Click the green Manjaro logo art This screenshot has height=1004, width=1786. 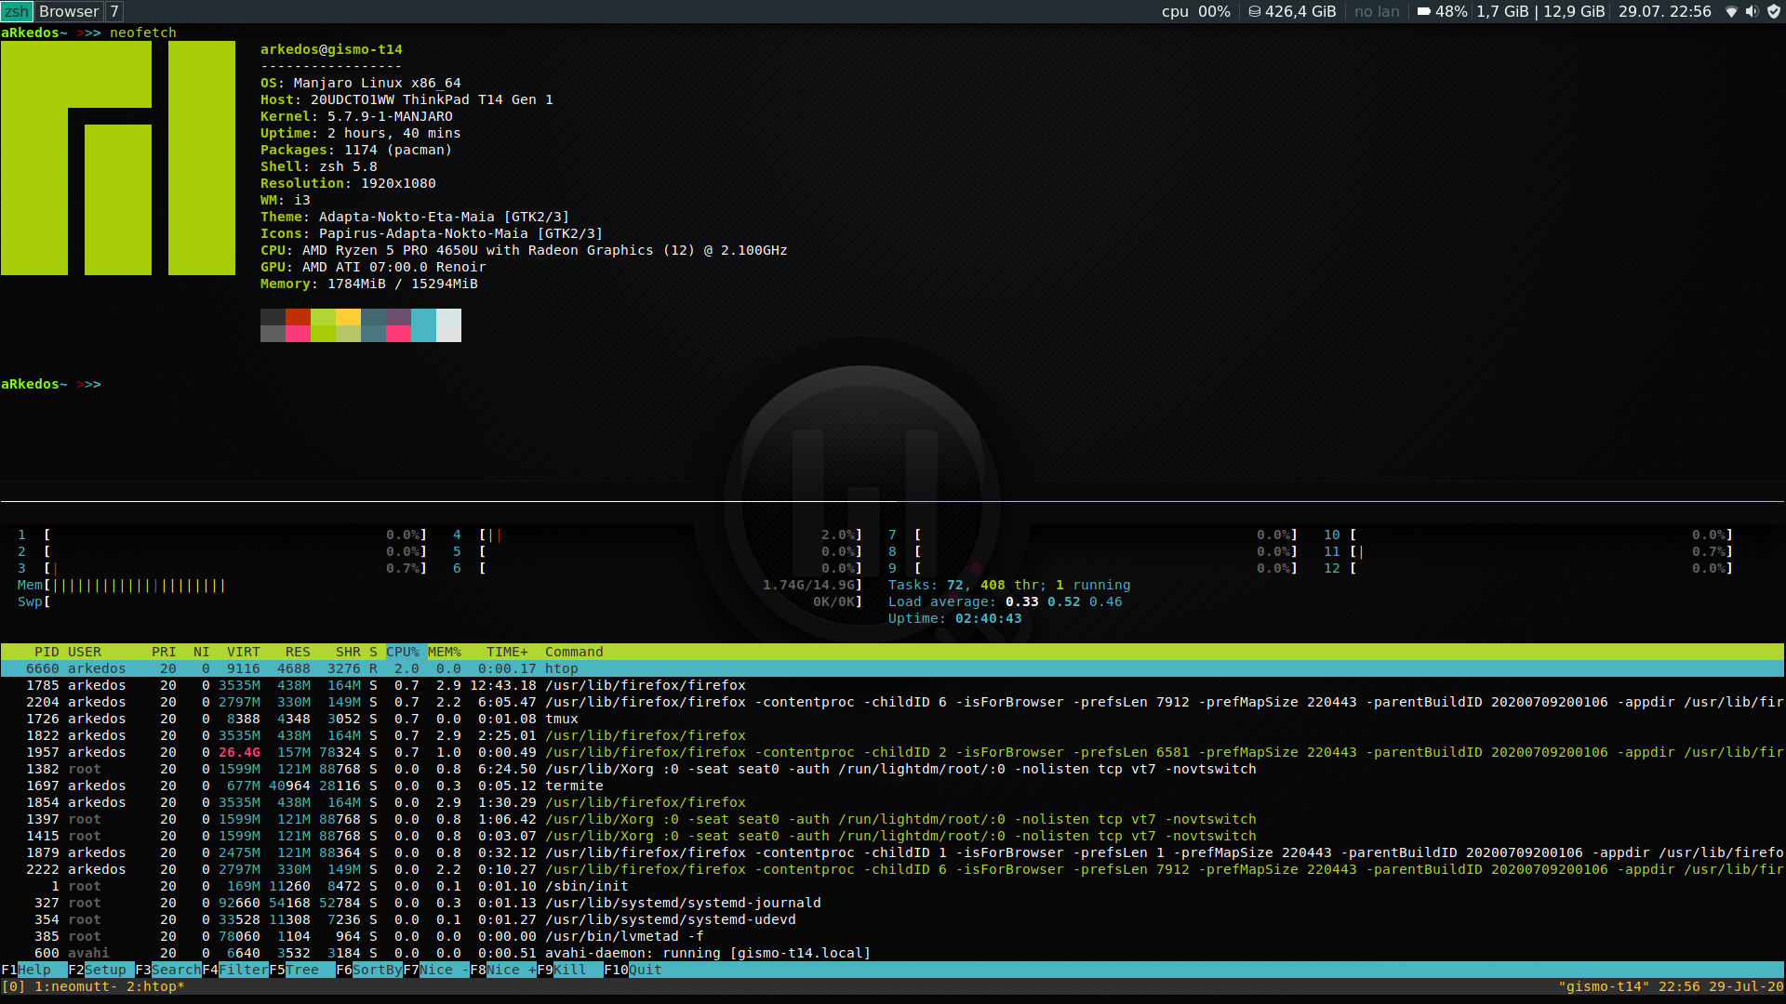point(118,158)
